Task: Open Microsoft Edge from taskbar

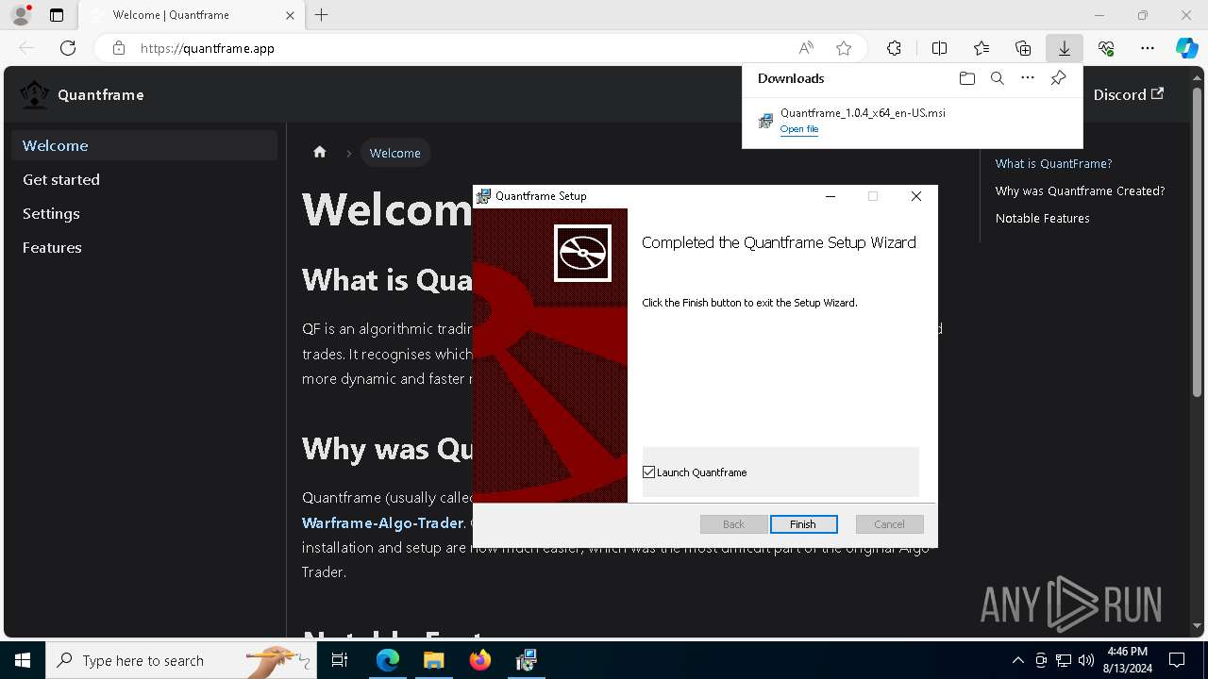Action: tap(388, 660)
